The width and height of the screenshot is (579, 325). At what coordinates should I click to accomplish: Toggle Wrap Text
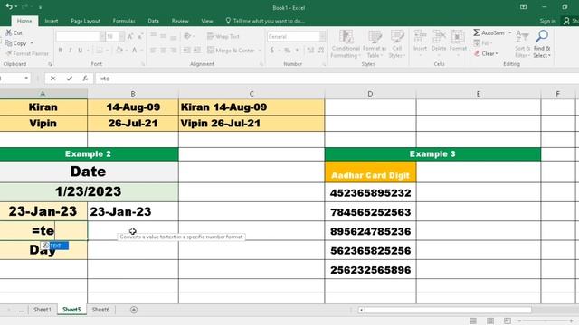[x=223, y=36]
